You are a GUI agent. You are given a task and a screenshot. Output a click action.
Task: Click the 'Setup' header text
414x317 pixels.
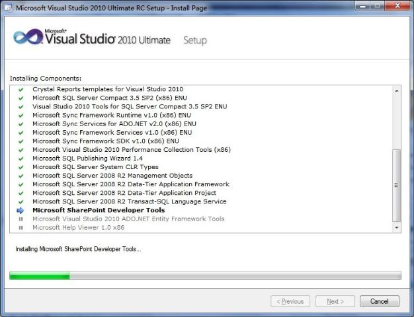(195, 40)
